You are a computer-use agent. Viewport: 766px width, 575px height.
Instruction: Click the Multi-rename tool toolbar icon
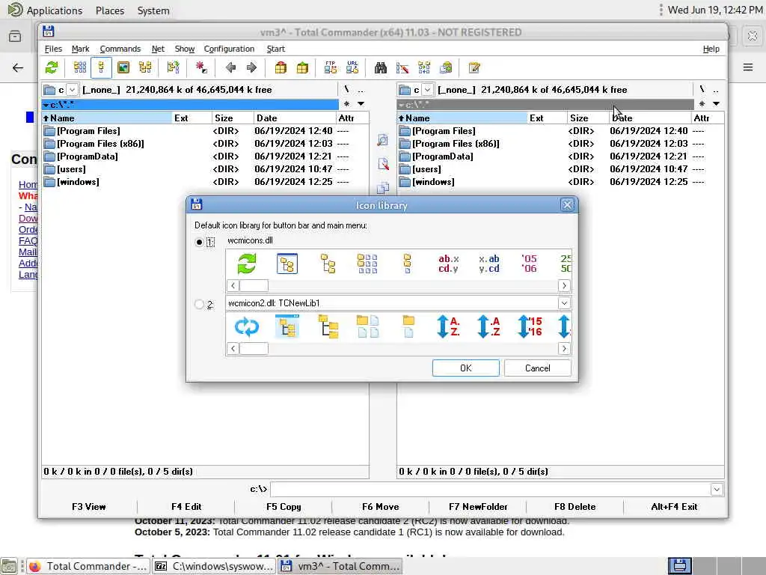point(402,67)
